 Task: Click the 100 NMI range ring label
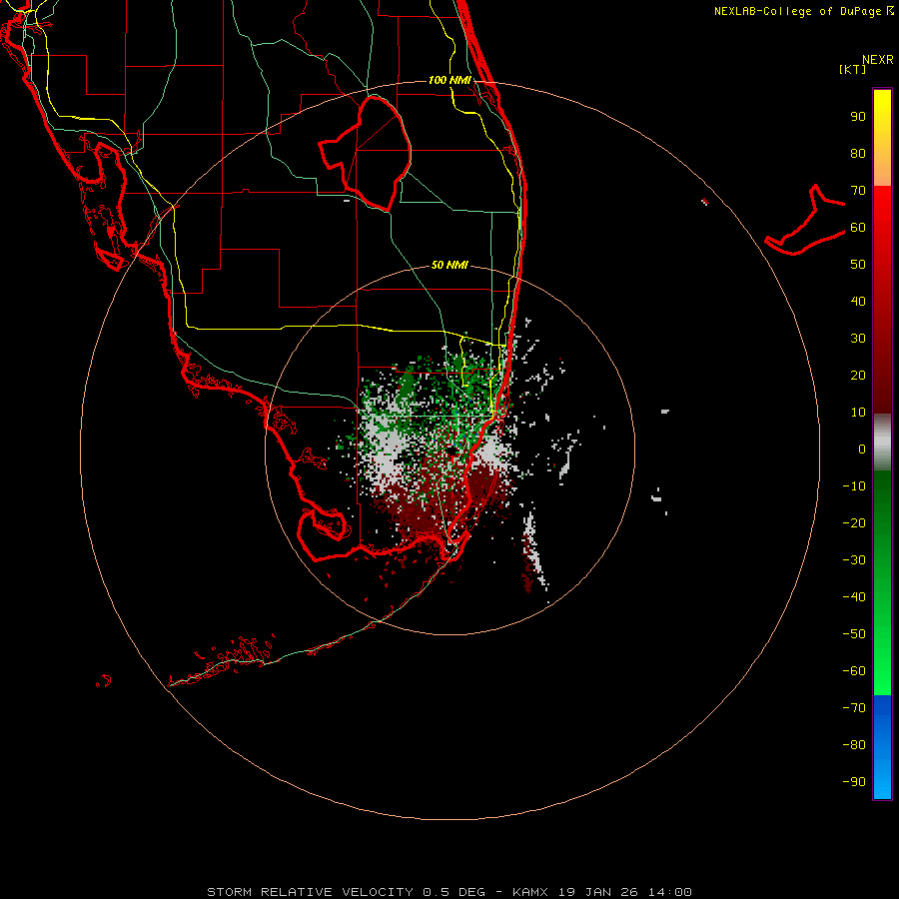(x=449, y=80)
